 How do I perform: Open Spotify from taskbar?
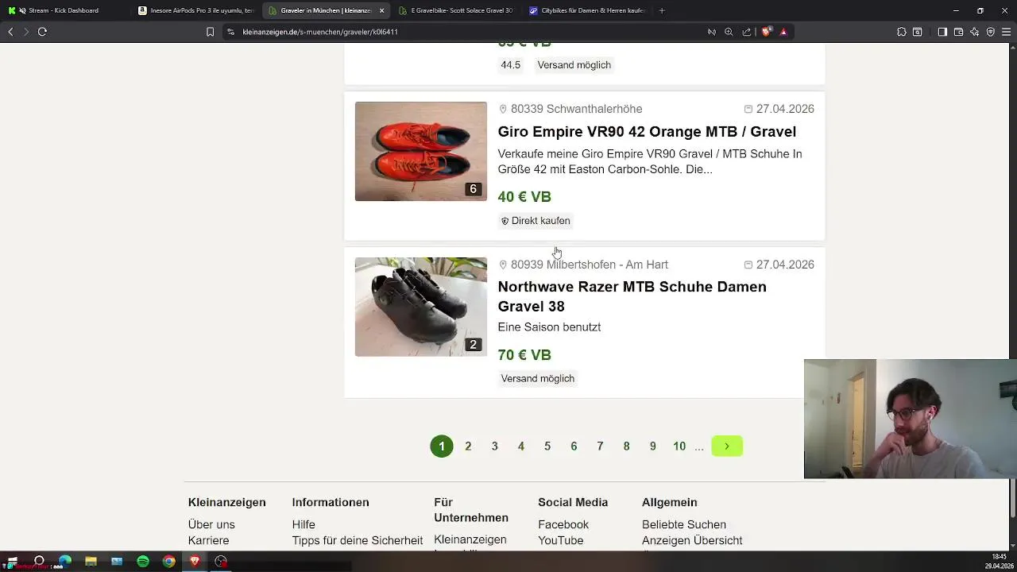[x=143, y=561]
